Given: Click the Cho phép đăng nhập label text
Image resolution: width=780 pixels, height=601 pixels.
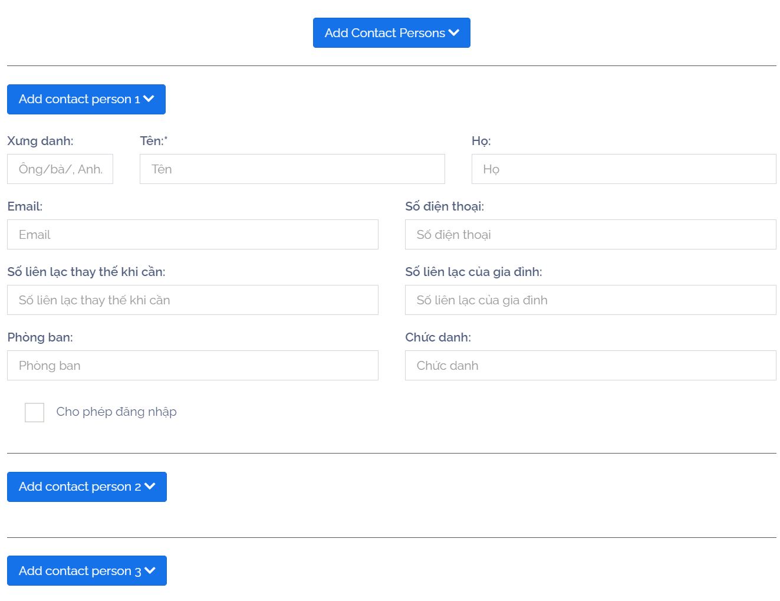Looking at the screenshot, I should pyautogui.click(x=116, y=412).
